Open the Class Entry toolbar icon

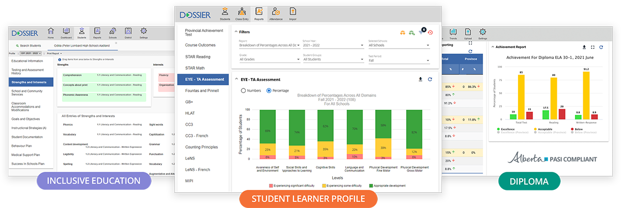coord(242,14)
